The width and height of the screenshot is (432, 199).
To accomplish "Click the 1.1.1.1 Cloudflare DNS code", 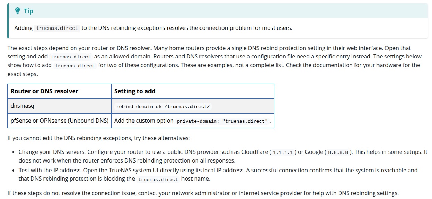I will pyautogui.click(x=283, y=152).
